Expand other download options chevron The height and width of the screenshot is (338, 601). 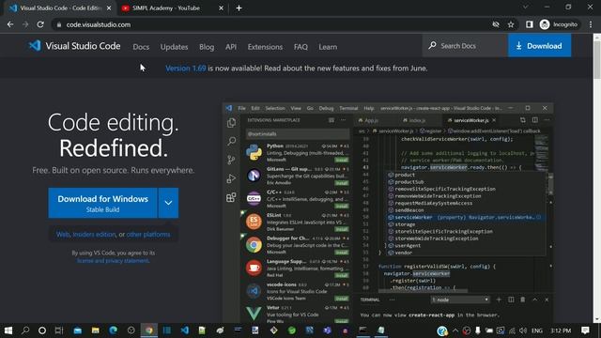pyautogui.click(x=168, y=203)
